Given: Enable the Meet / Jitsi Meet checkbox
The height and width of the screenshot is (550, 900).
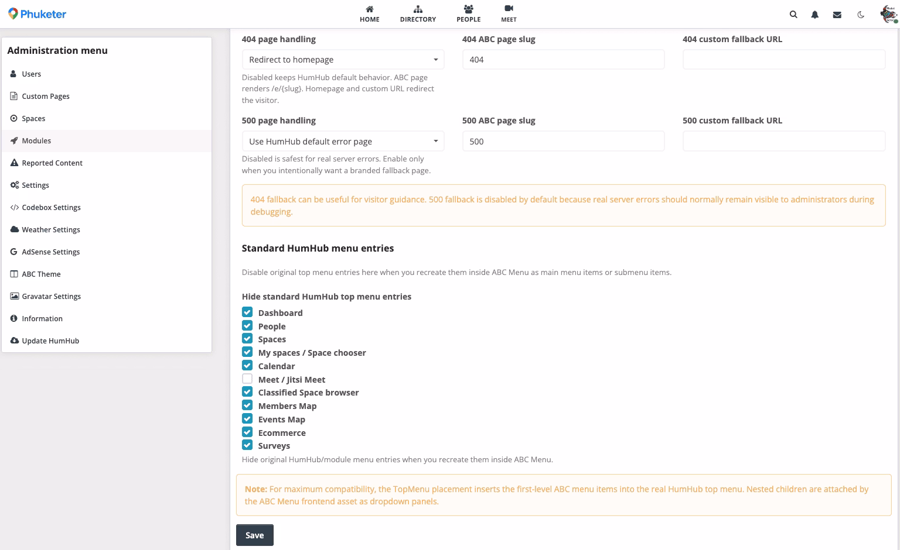Looking at the screenshot, I should [247, 379].
